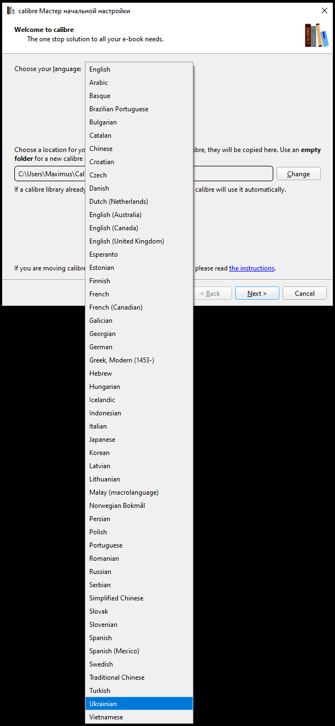
Task: Pick Slovenian language
Action: click(x=139, y=625)
